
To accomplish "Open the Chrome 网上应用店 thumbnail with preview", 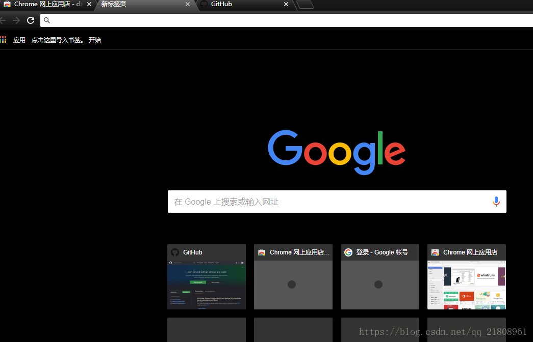I will (466, 284).
